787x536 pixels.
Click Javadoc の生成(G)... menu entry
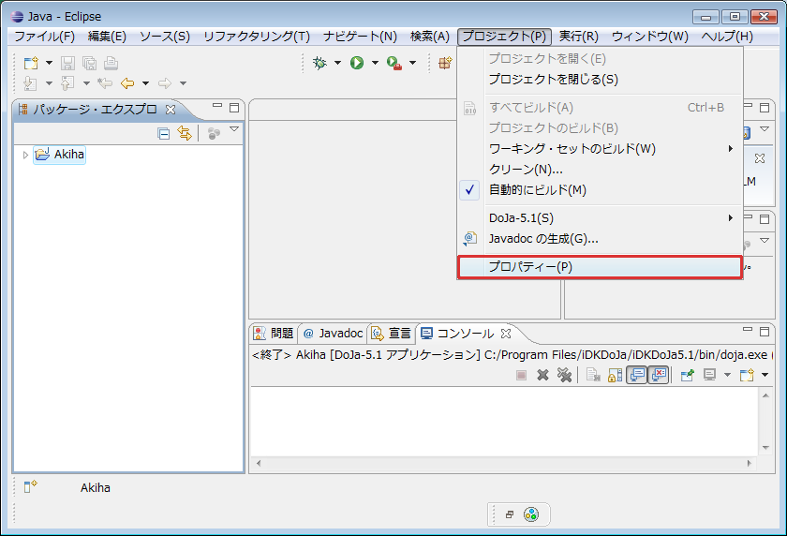coord(543,239)
